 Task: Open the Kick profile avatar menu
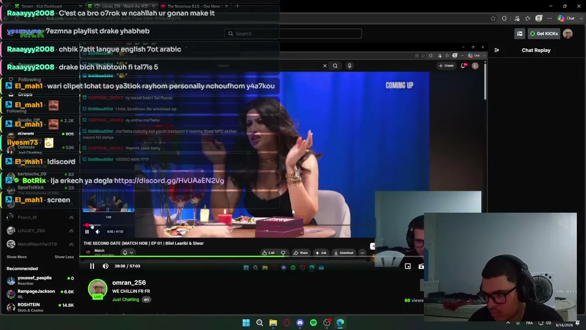(568, 33)
